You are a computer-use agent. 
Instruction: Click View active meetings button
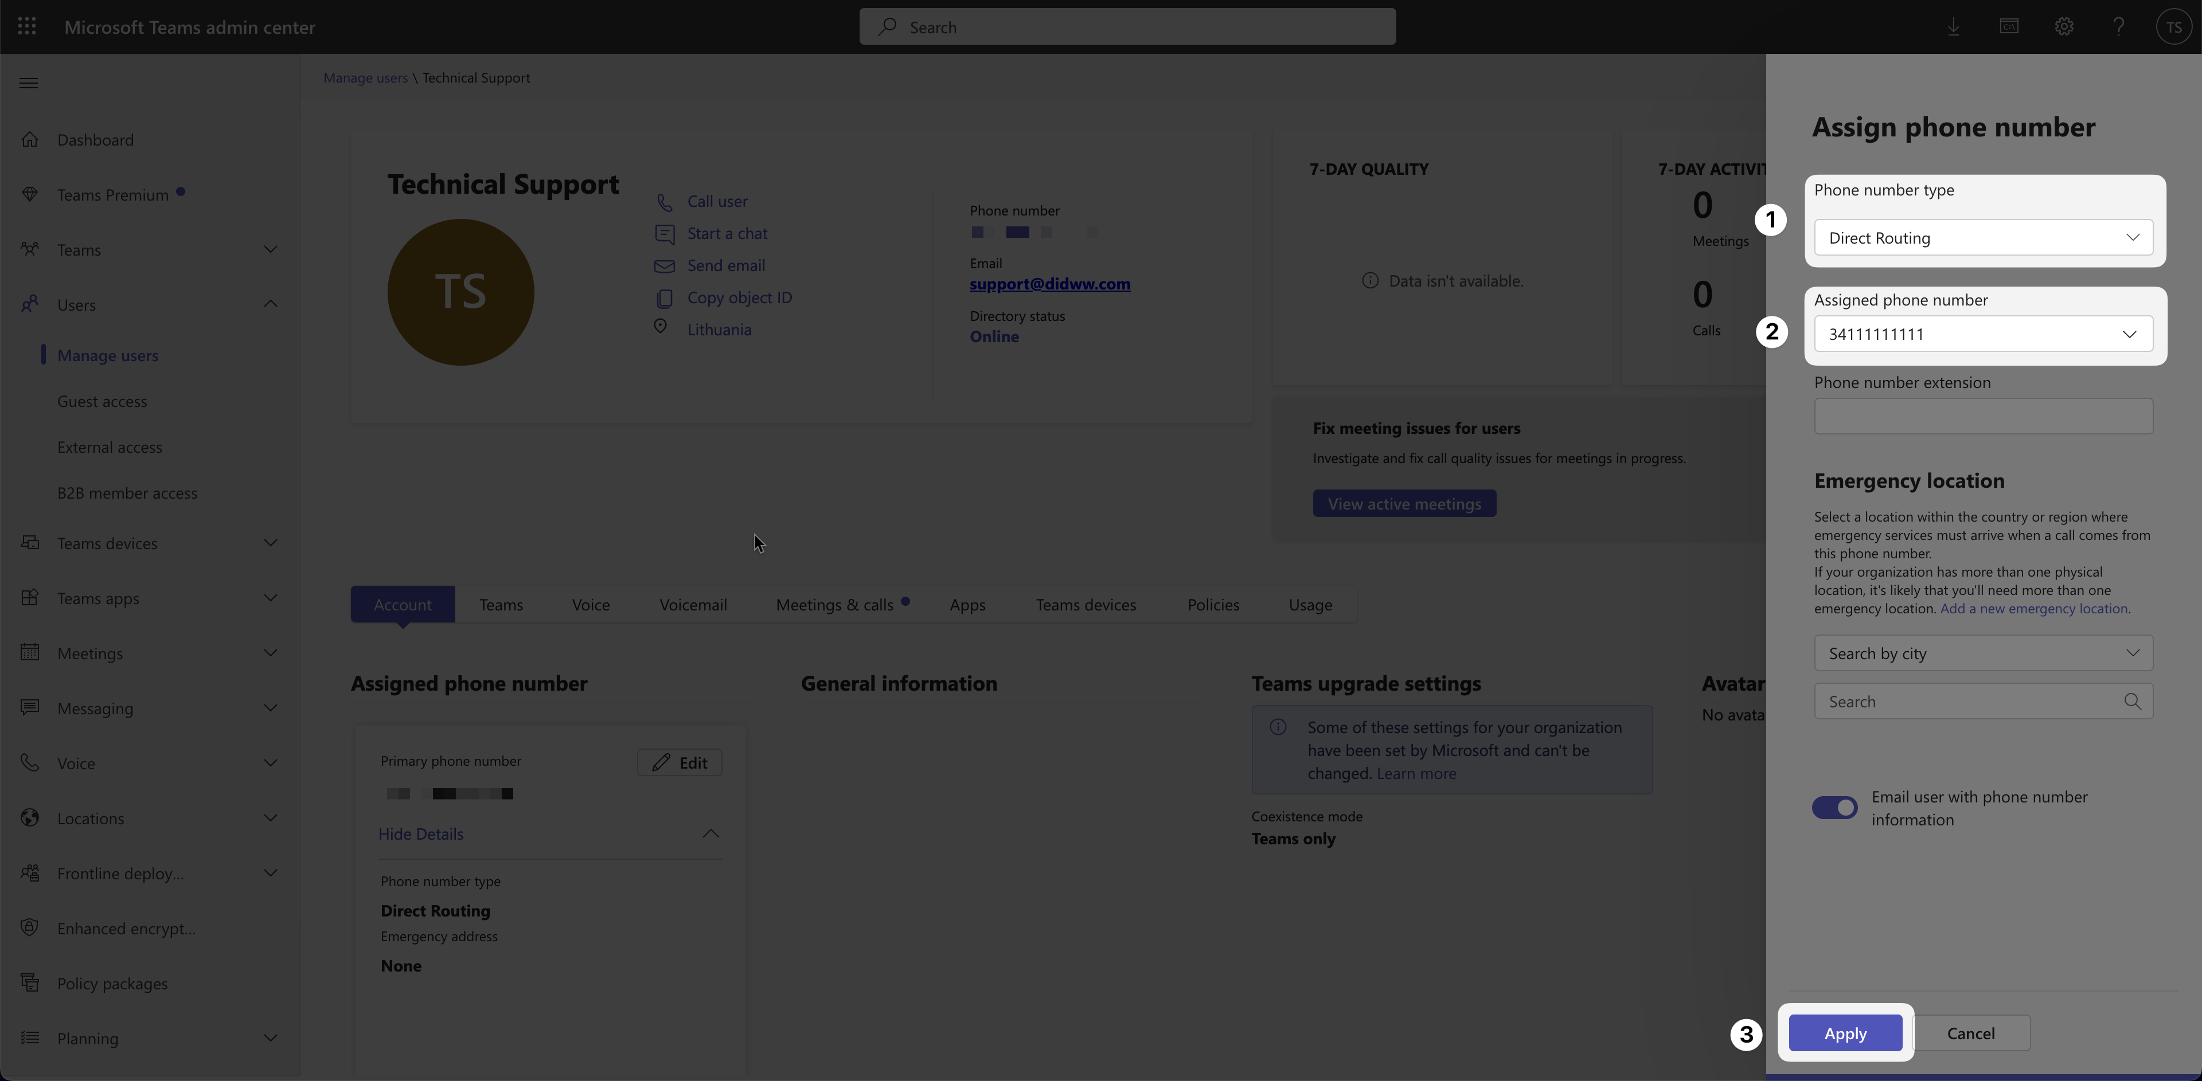tap(1404, 503)
